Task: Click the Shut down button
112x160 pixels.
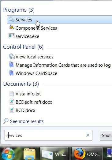Action: pyautogui.click(x=106, y=135)
